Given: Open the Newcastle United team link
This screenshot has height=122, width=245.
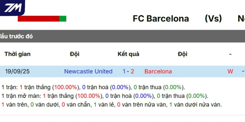Looking at the screenshot, I should (88, 71).
